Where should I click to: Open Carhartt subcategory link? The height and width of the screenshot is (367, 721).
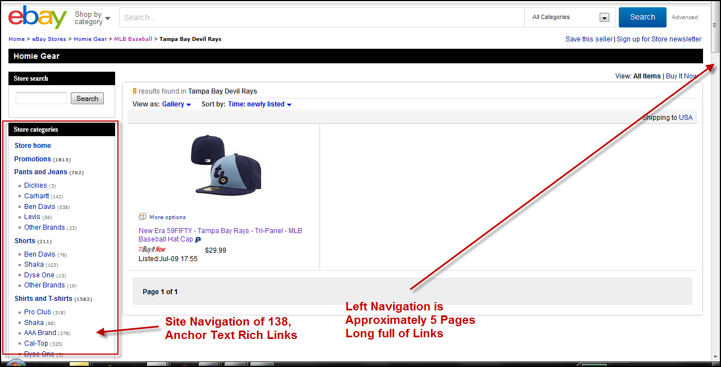click(36, 196)
